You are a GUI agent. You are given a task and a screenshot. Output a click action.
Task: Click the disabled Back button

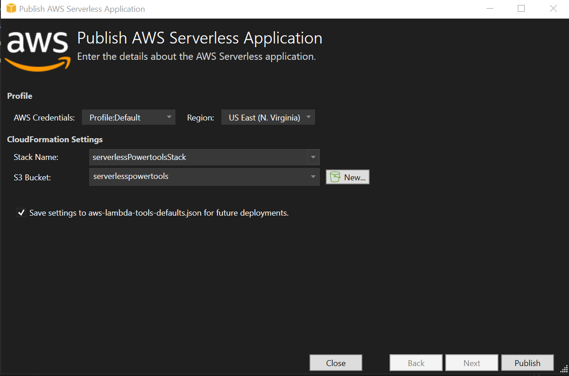[x=416, y=362]
